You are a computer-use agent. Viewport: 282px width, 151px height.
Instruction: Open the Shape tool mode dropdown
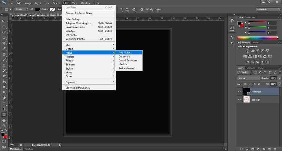click(x=21, y=9)
